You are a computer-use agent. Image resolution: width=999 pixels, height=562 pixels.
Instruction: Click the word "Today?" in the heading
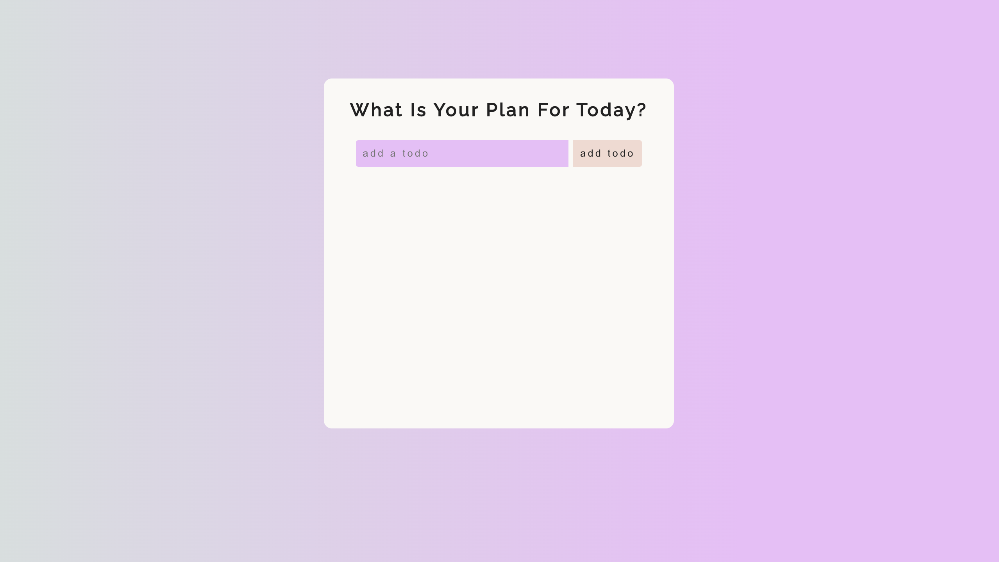tap(611, 110)
